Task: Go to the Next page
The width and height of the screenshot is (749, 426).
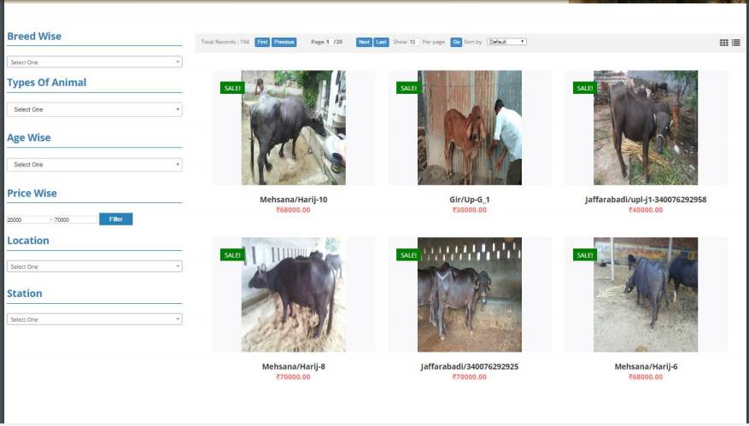Action: coord(364,42)
